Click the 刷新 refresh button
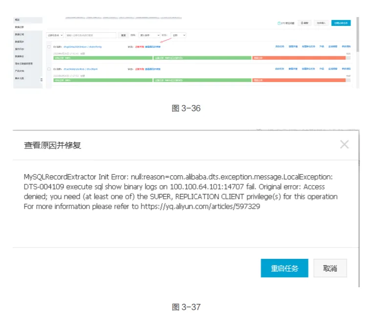Screen dimensions: 387x319 click(304, 23)
